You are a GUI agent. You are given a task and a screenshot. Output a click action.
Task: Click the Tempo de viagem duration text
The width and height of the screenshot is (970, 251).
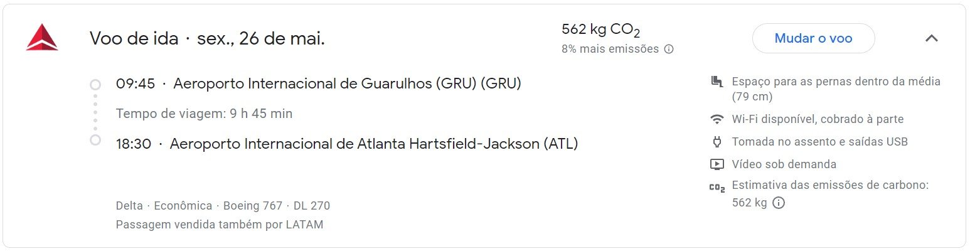click(x=204, y=114)
